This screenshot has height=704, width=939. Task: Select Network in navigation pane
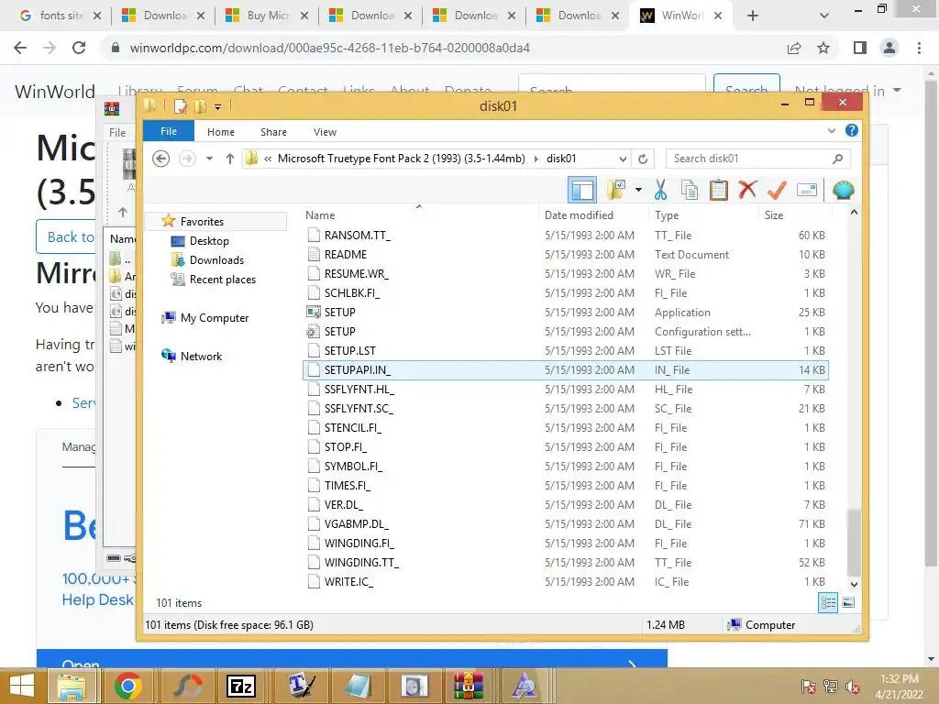pyautogui.click(x=201, y=357)
